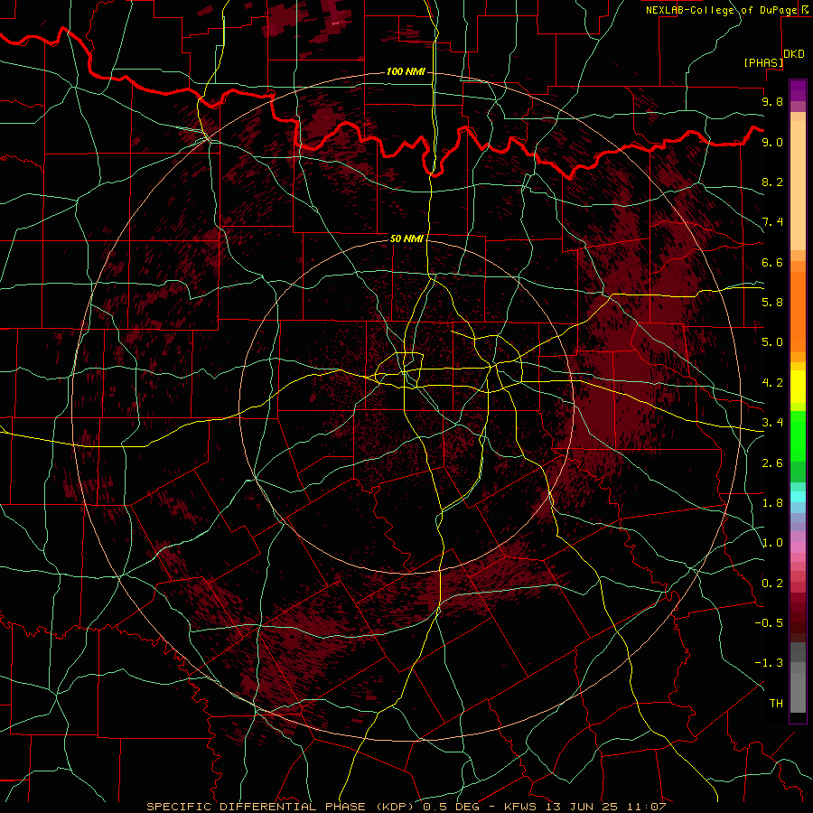Select the 1.8 legend value
Viewport: 813px width, 813px height.
[772, 503]
